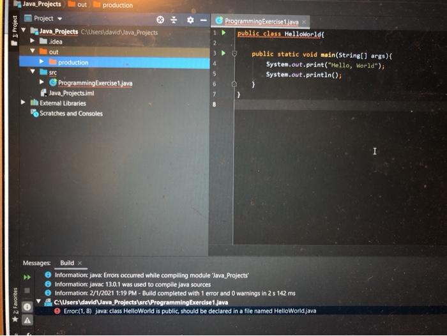Image resolution: width=447 pixels, height=336 pixels.
Task: Click the Project view window icon
Action: tap(27, 19)
